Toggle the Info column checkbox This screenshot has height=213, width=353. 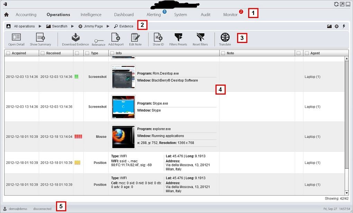coord(112,53)
